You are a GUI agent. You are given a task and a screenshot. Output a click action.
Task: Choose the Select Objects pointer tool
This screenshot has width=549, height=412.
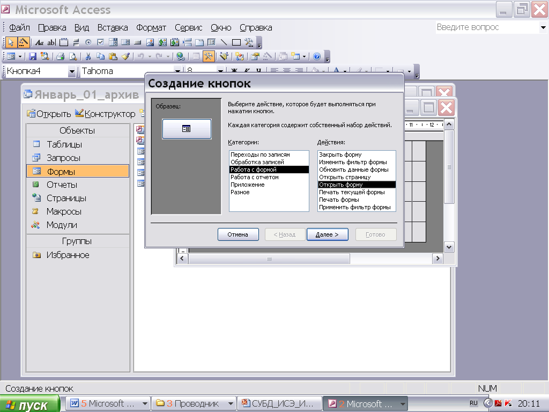[11, 43]
